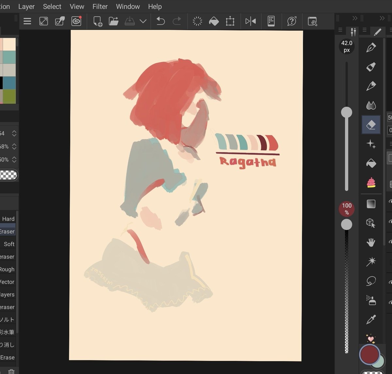Screen dimensions: 392x374
Task: Select the Airbrush spray tool
Action: pos(371,300)
